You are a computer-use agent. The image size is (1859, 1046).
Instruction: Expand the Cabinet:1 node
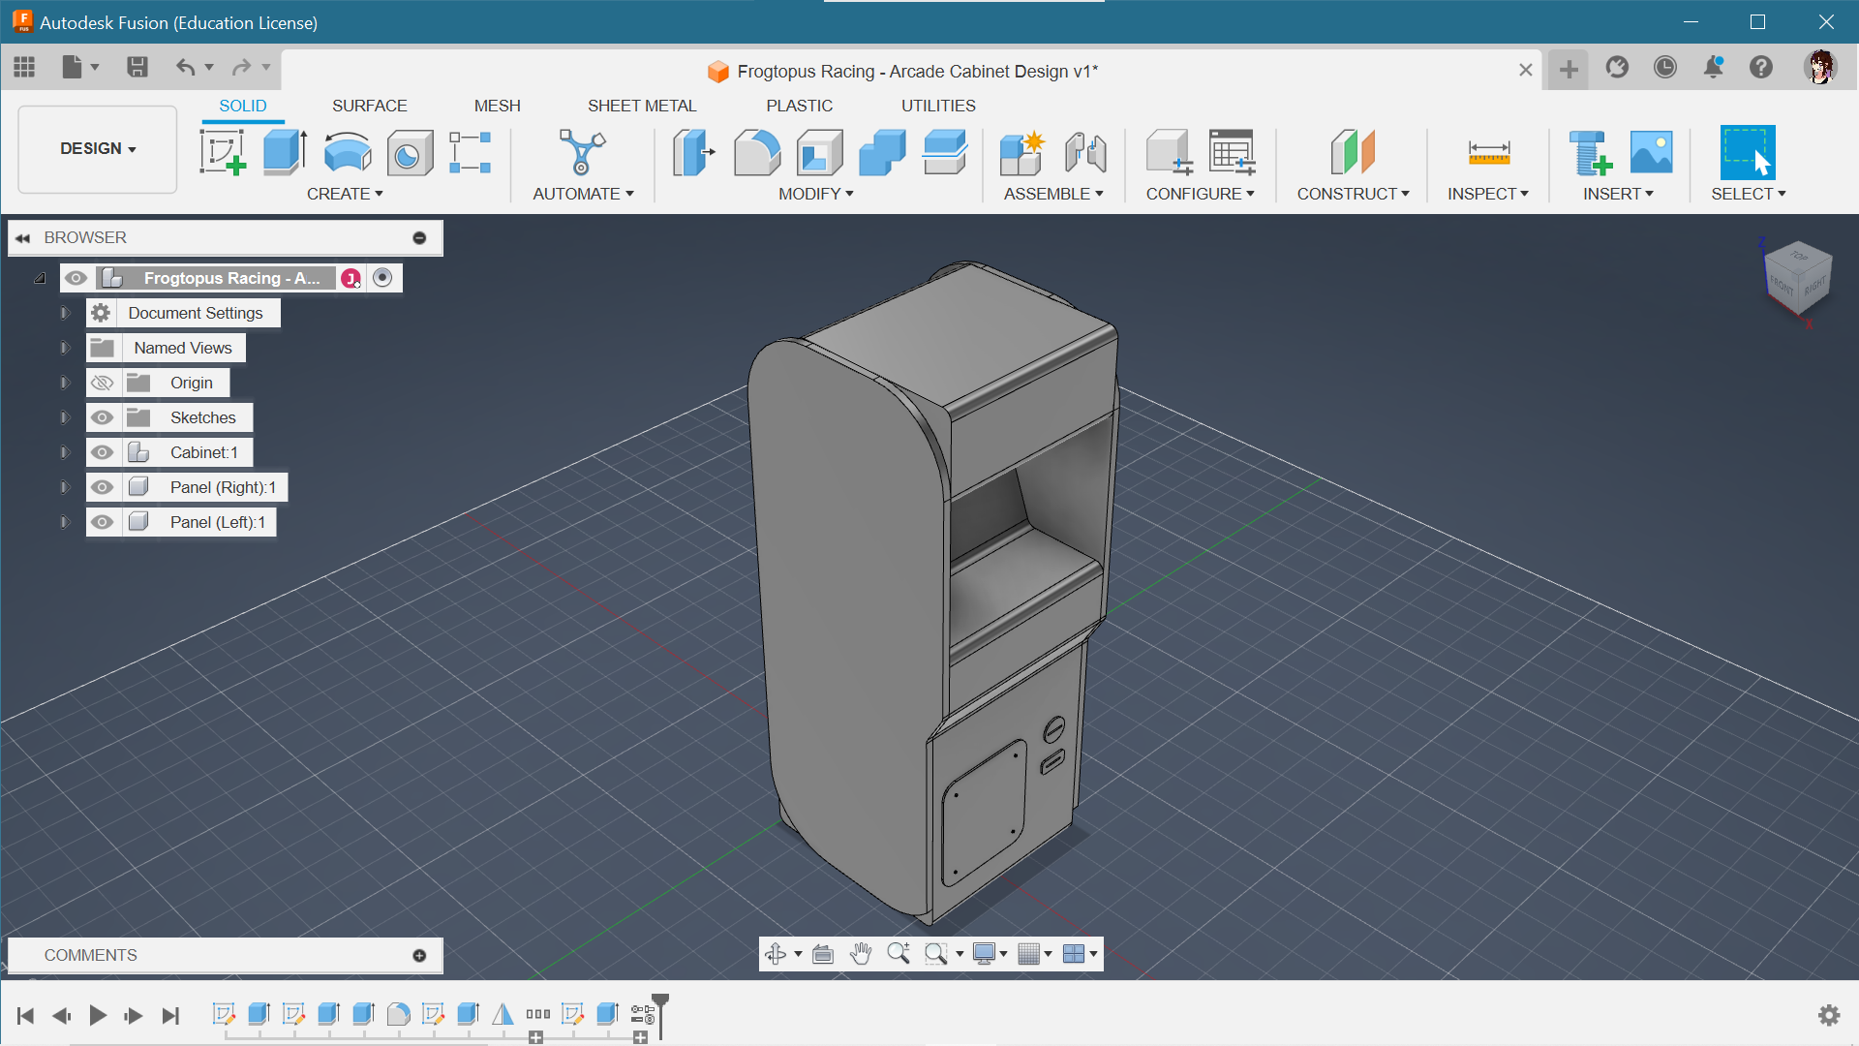[x=65, y=452]
